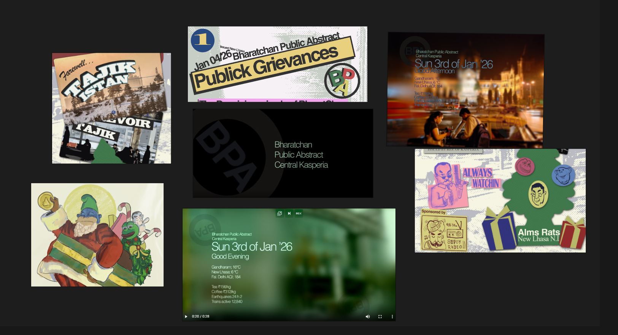This screenshot has height=335, width=618.
Task: Select the Santa gnome illustration
Action: click(97, 235)
